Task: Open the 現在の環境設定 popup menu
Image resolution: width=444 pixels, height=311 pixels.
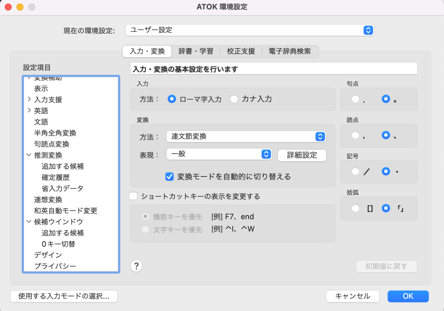Action: tap(250, 30)
